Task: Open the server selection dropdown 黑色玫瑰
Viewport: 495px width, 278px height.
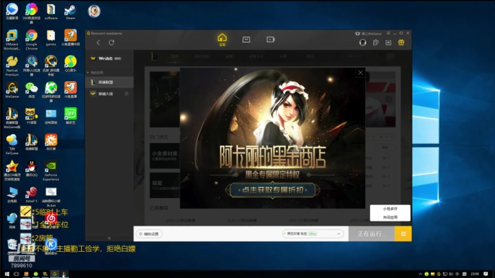Action: (313, 234)
